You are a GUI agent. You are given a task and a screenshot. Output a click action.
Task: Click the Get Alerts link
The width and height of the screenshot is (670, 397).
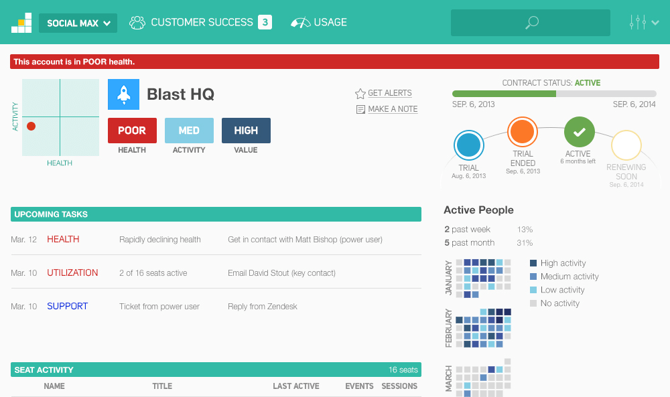click(x=389, y=93)
